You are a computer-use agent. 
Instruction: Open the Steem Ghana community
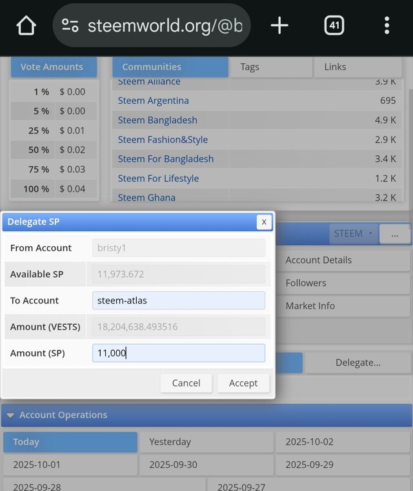click(146, 198)
